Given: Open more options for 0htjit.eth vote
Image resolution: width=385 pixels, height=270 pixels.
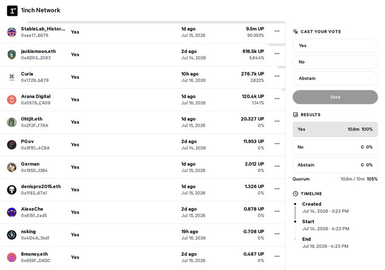Looking at the screenshot, I should click(x=277, y=121).
